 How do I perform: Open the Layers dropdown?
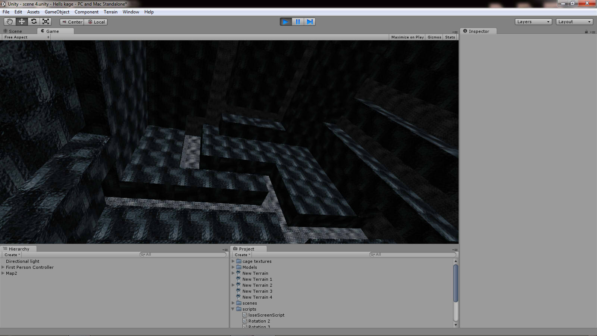pyautogui.click(x=533, y=22)
